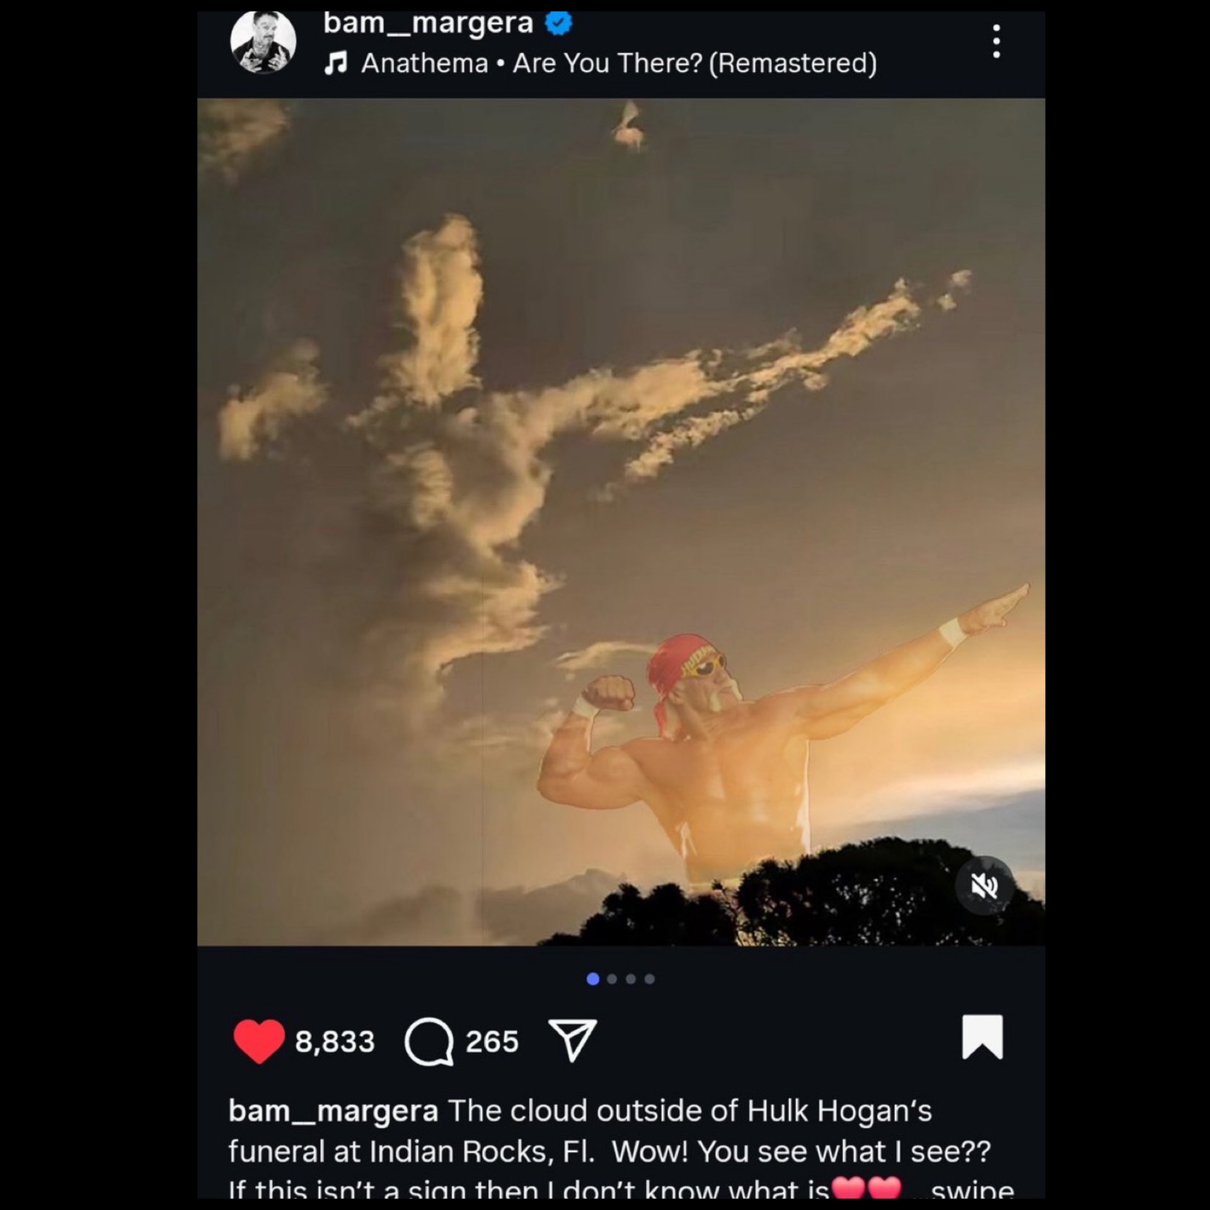Open comments via speech bubble icon
The width and height of the screenshot is (1210, 1210).
[429, 1042]
